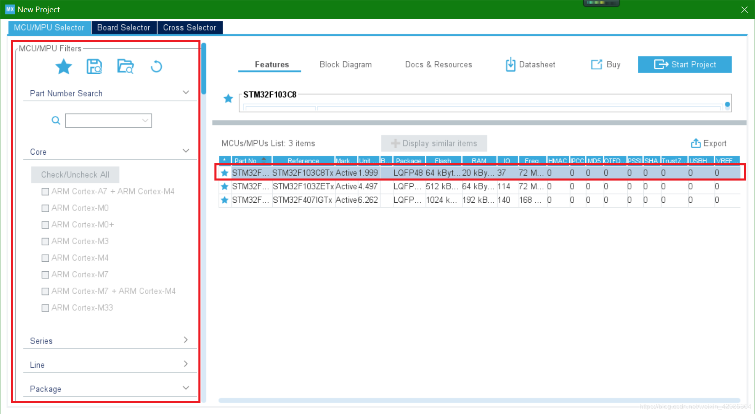Click the Start Project button
Viewport: 755px width, 414px height.
point(685,64)
